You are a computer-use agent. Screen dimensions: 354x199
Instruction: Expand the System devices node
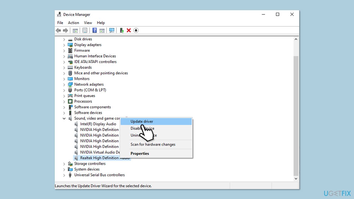(64, 169)
